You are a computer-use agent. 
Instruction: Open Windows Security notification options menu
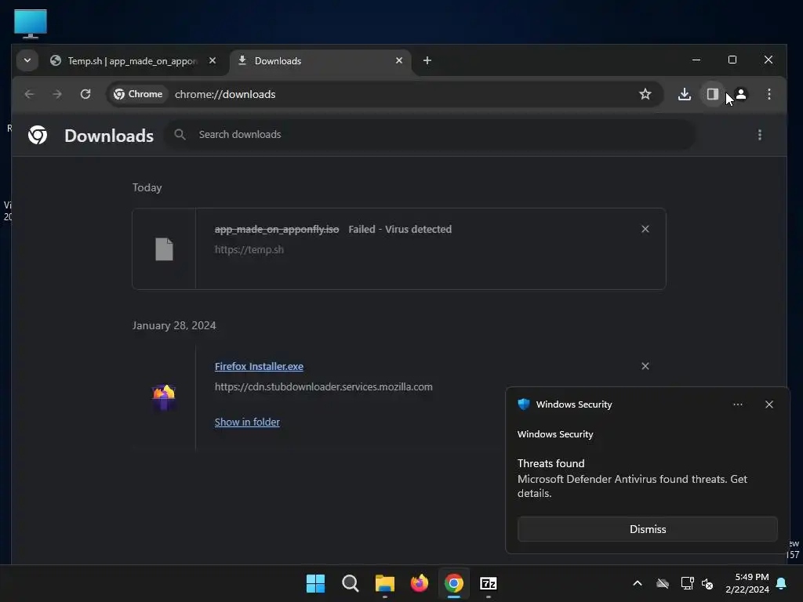click(738, 404)
